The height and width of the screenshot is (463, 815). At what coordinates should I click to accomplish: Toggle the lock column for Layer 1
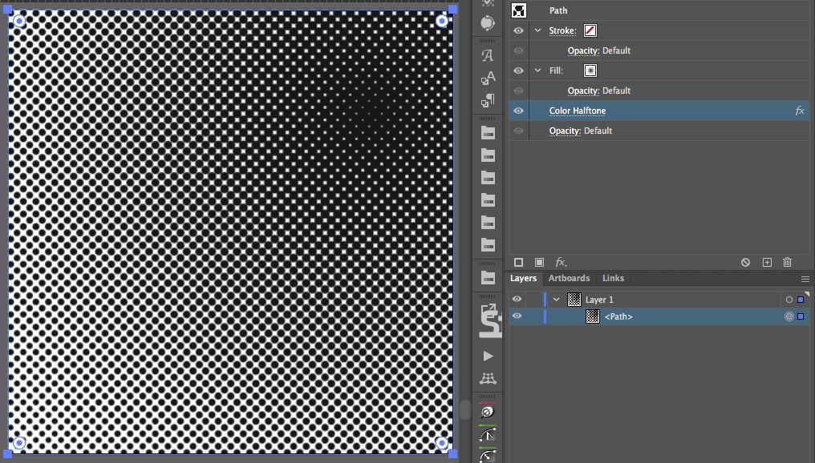click(x=534, y=300)
